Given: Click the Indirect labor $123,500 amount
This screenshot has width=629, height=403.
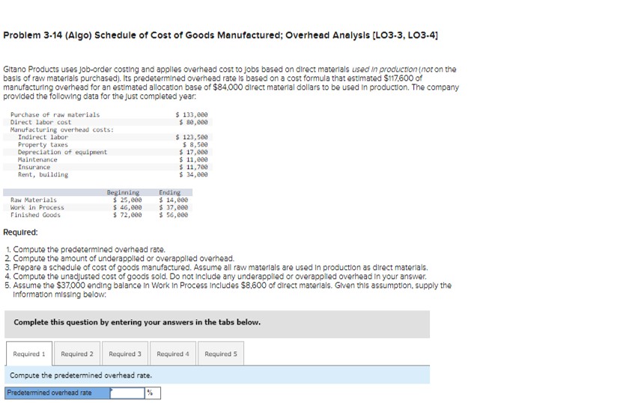Looking at the screenshot, I should [192, 137].
